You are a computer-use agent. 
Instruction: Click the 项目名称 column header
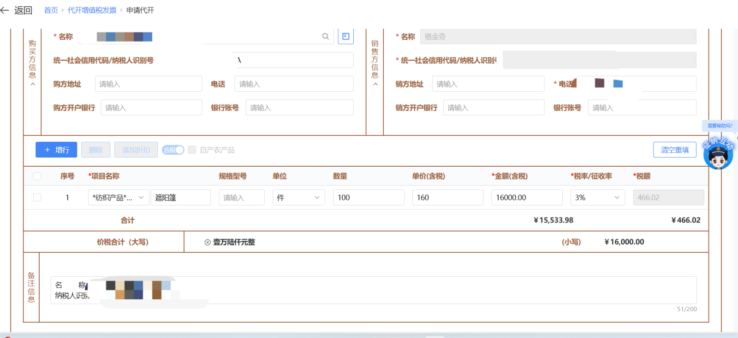(104, 176)
